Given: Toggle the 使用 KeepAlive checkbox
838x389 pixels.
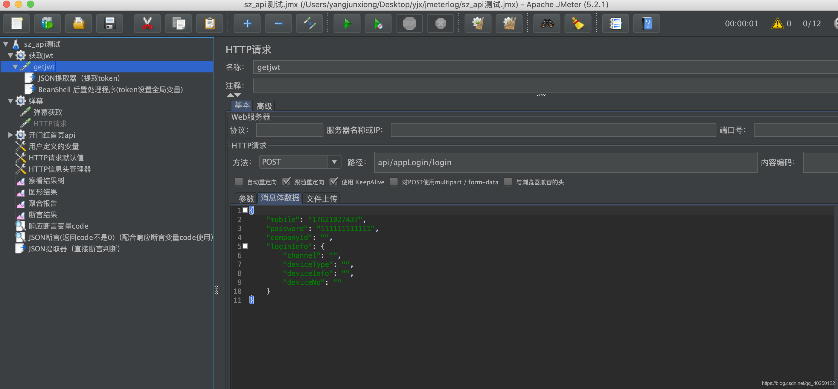Looking at the screenshot, I should (333, 182).
